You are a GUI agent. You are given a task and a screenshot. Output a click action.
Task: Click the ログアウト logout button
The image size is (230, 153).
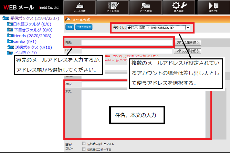click(214, 7)
